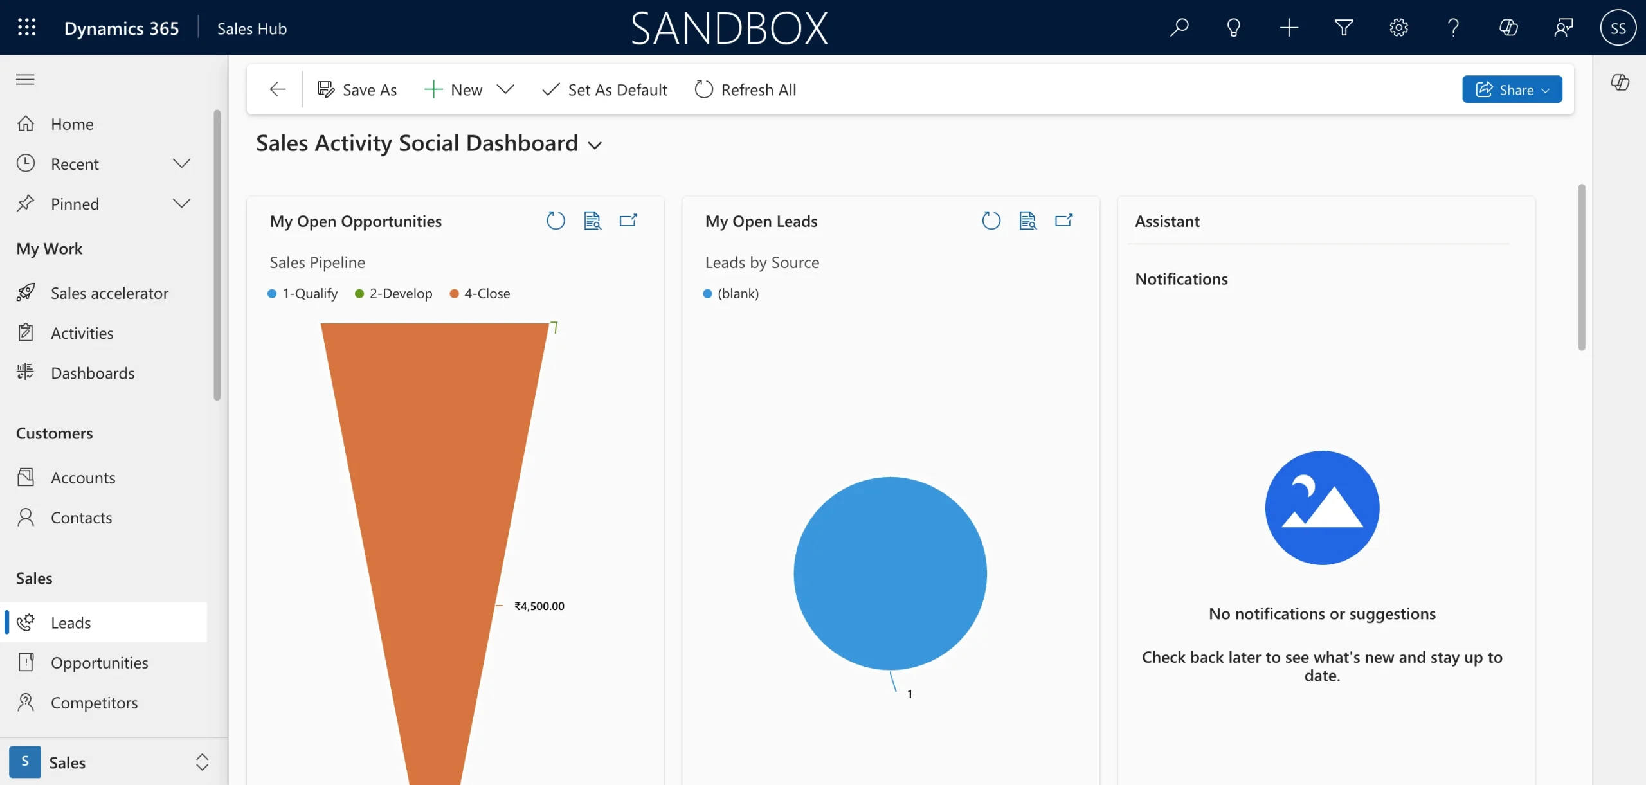Open Contacts in sidebar
Image resolution: width=1646 pixels, height=785 pixels.
(x=105, y=517)
